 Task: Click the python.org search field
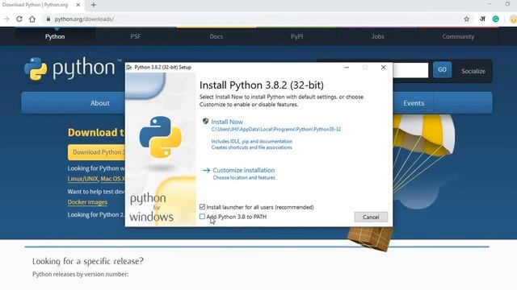pos(410,70)
